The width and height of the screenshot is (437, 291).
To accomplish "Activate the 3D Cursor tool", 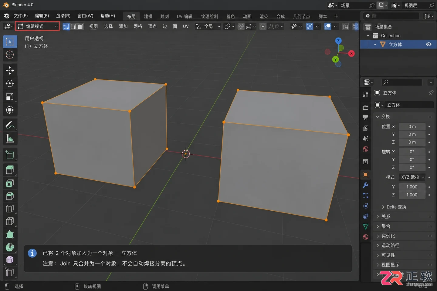I will point(10,55).
